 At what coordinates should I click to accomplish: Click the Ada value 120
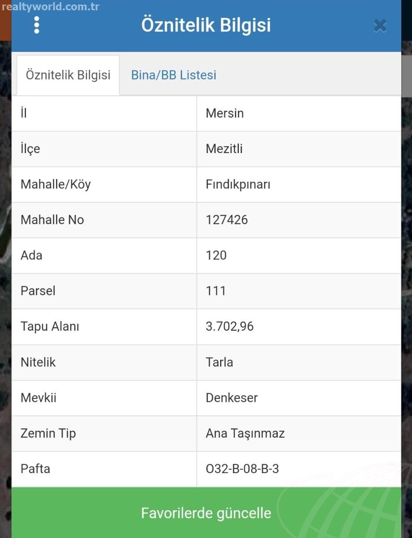(216, 255)
